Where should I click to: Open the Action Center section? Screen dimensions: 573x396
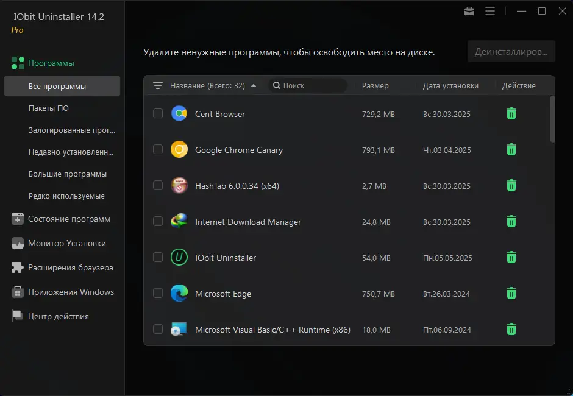tap(61, 316)
